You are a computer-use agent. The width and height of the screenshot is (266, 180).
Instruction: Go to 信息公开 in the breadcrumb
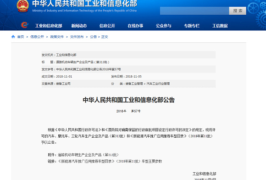(37, 37)
